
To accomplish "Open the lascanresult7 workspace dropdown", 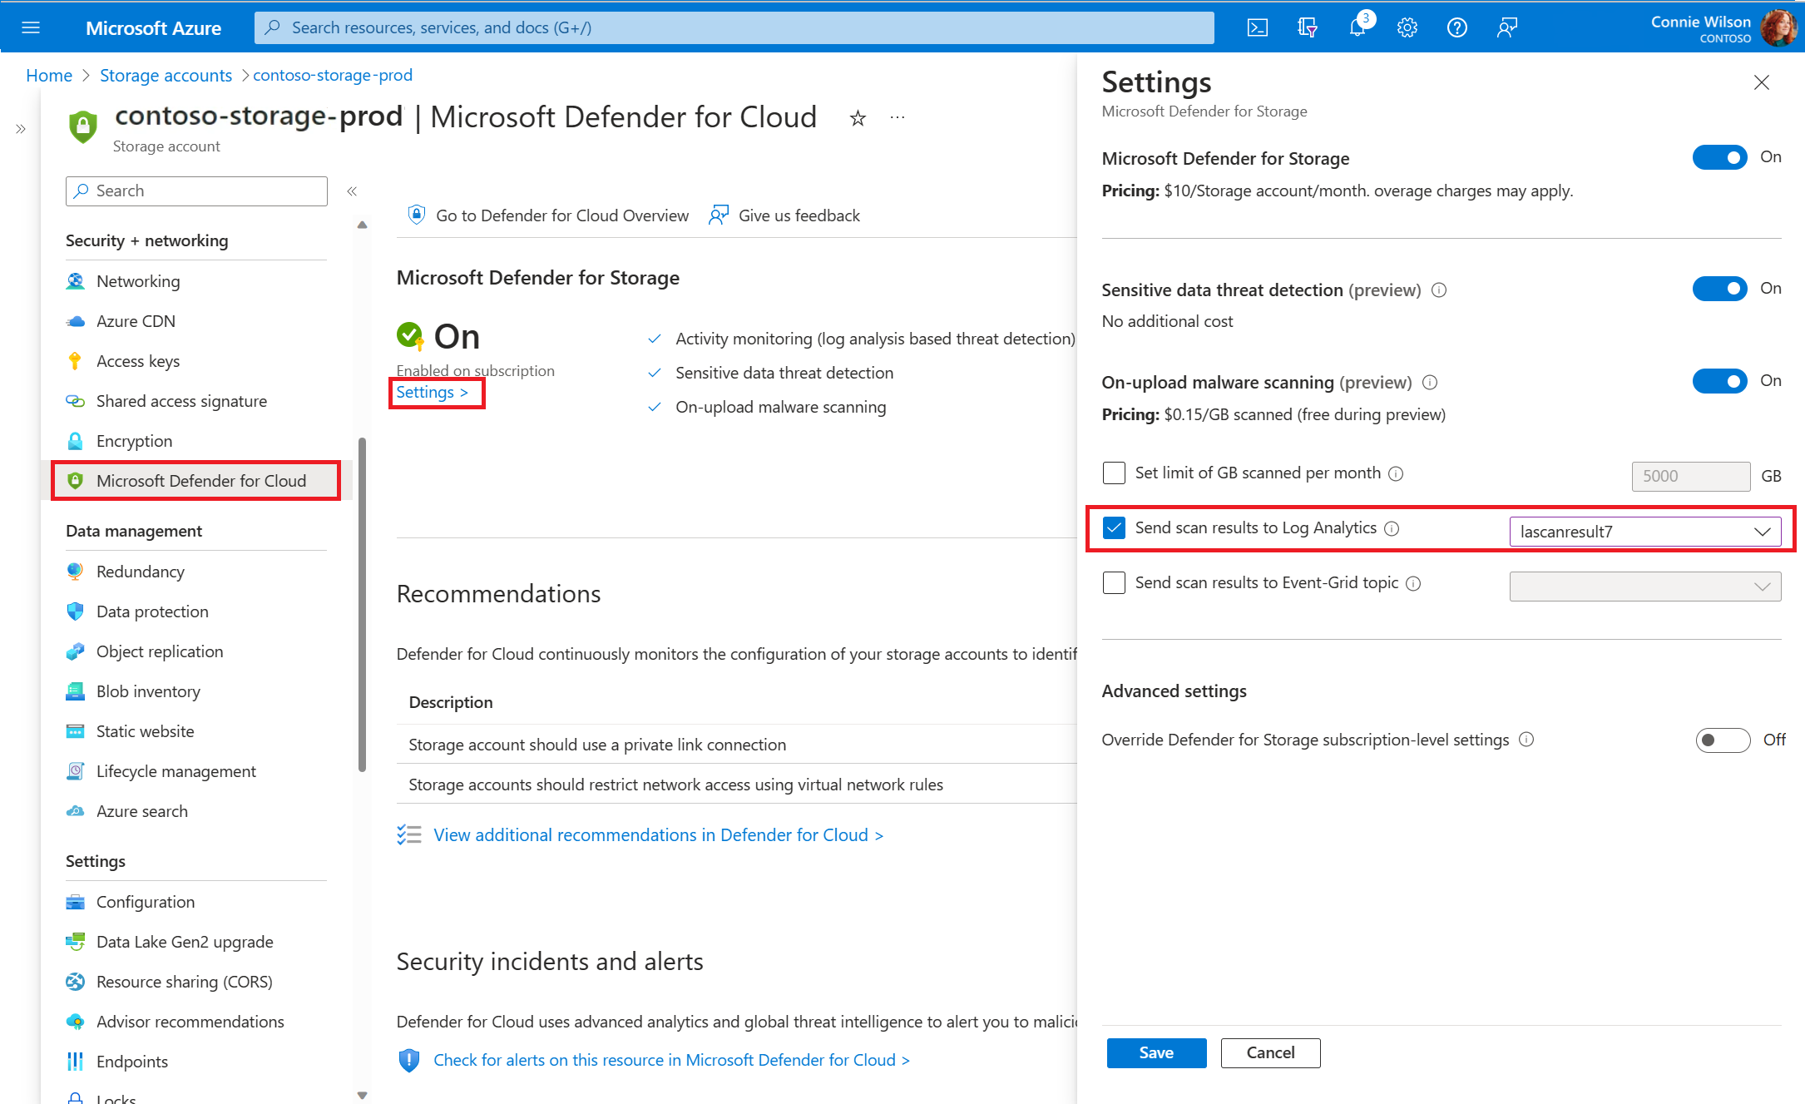I will 1644,532.
